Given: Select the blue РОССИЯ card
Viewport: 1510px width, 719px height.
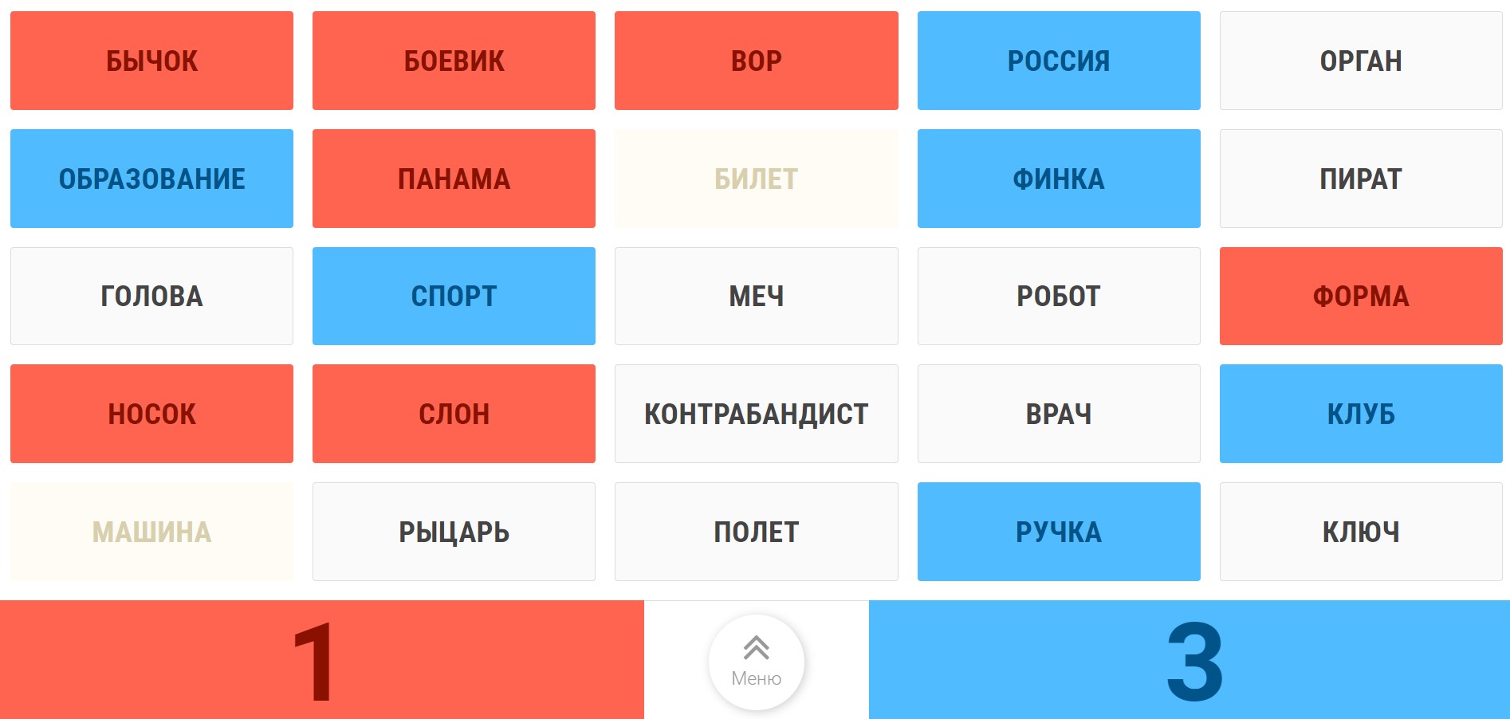Looking at the screenshot, I should [1059, 60].
